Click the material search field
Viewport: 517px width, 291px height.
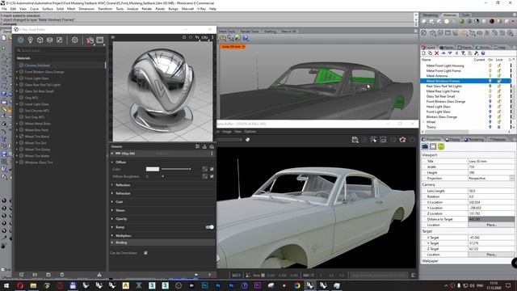pyautogui.click(x=61, y=50)
